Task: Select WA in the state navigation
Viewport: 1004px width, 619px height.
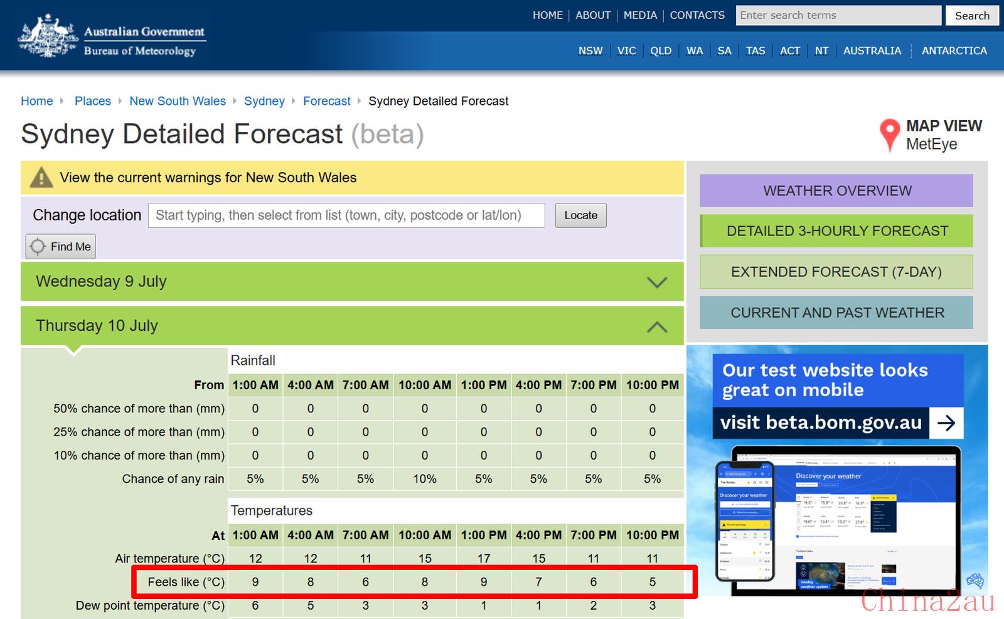Action: coord(695,51)
